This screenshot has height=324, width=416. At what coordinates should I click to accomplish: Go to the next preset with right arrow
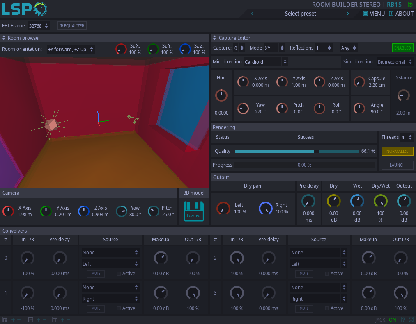pos(348,14)
